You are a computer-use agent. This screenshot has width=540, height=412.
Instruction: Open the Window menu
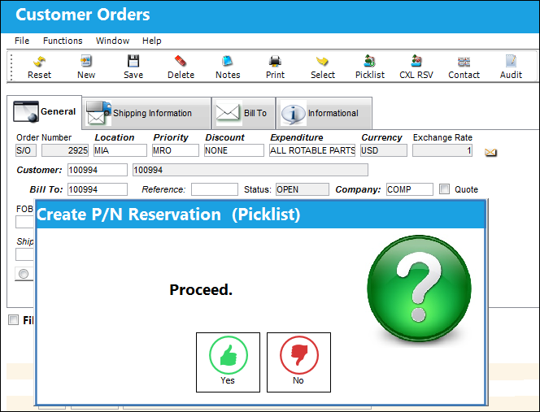[112, 41]
